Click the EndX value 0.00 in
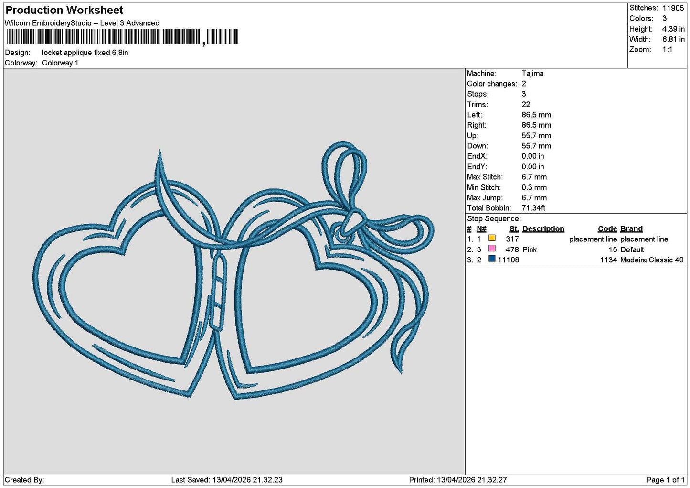 point(533,156)
